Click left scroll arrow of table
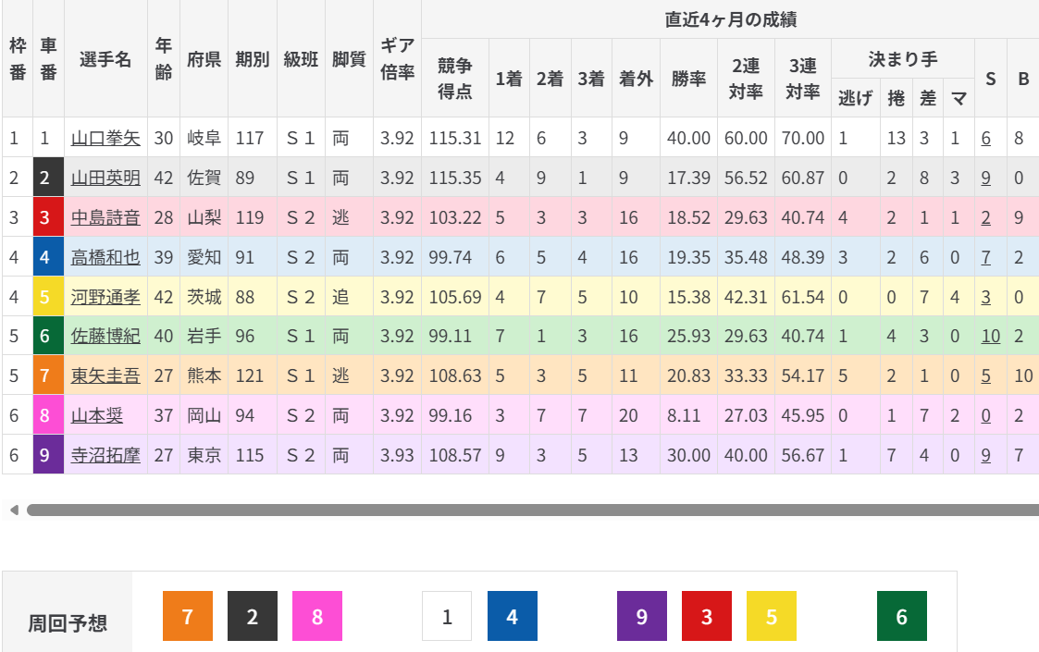1039x652 pixels. coord(13,510)
